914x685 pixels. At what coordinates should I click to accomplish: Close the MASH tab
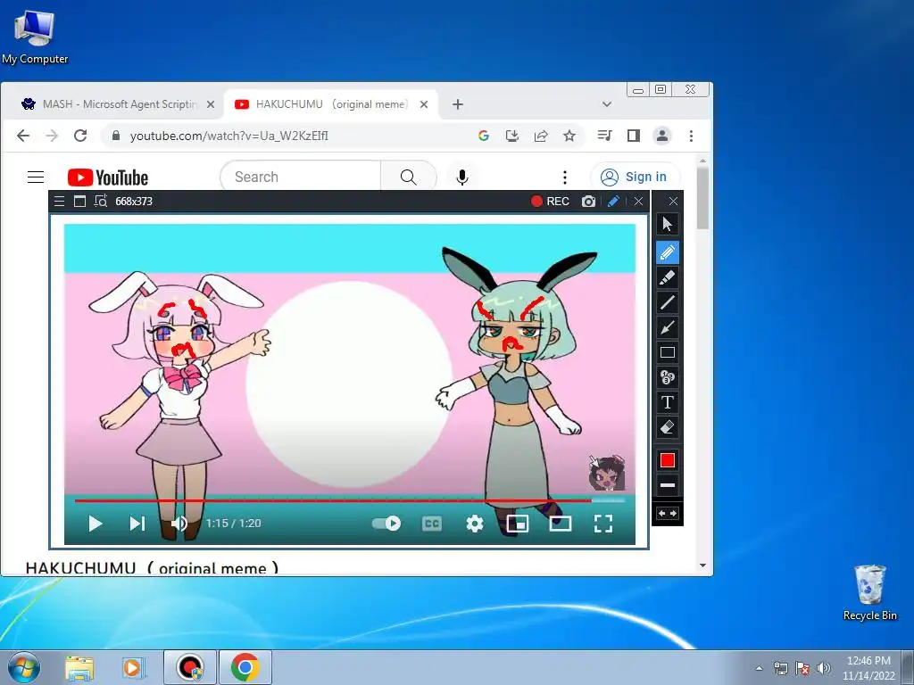click(211, 104)
